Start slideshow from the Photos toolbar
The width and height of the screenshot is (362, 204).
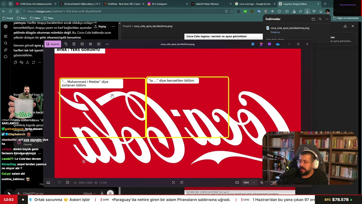(x=99, y=44)
